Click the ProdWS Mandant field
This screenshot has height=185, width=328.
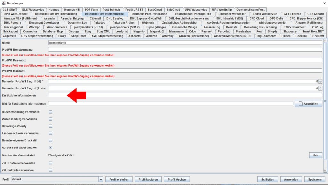pos(185,71)
